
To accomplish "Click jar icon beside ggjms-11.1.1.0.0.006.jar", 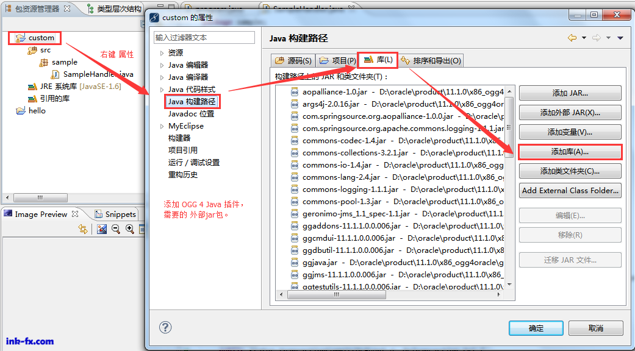I will 295,275.
